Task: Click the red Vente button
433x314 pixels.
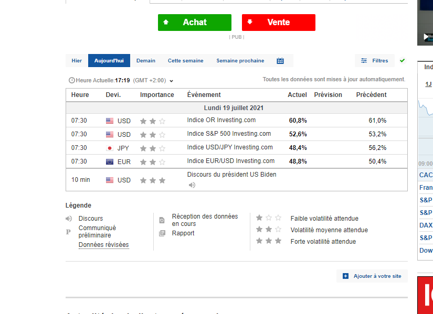Action: point(279,23)
